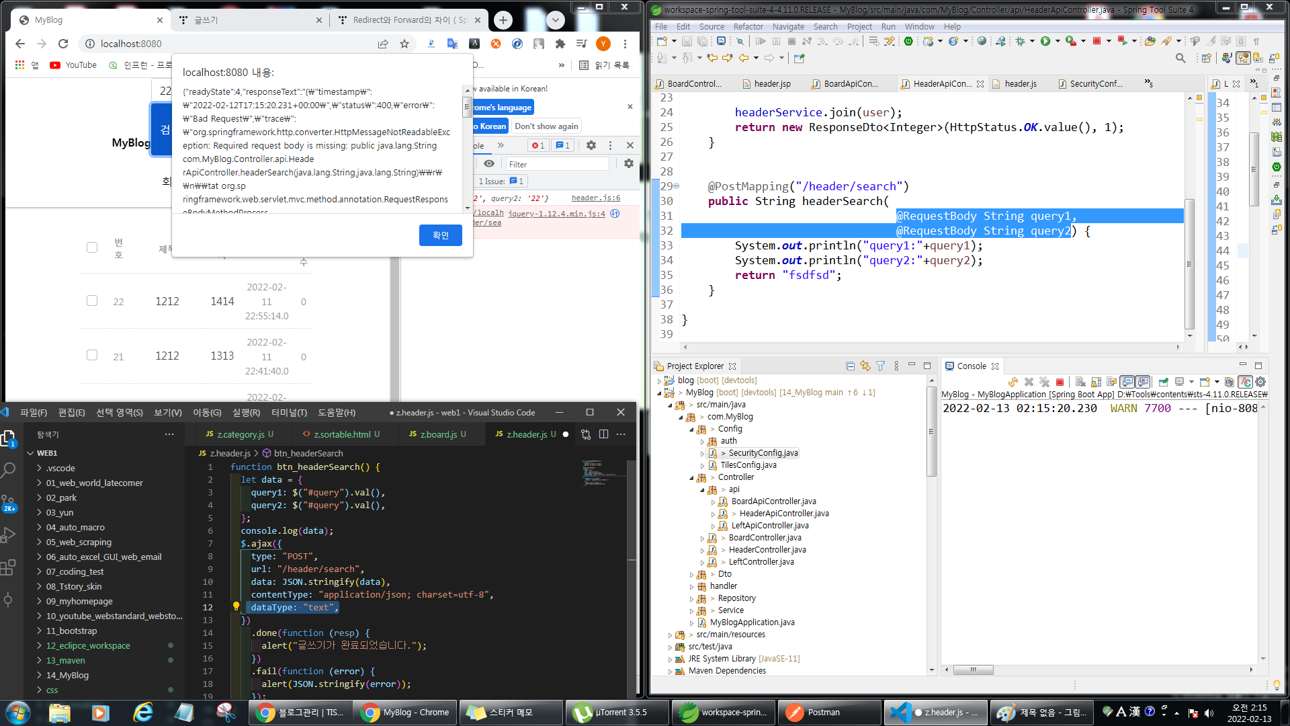The image size is (1290, 726).
Task: Open VS Code Extensions view icon
Action: pos(9,568)
